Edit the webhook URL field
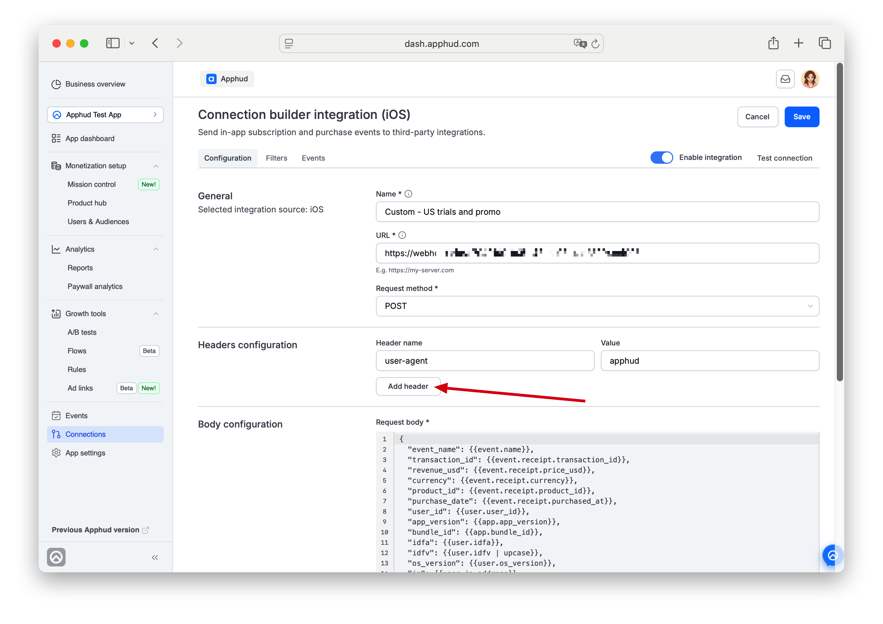Screen dimensions: 883x624 pos(597,253)
